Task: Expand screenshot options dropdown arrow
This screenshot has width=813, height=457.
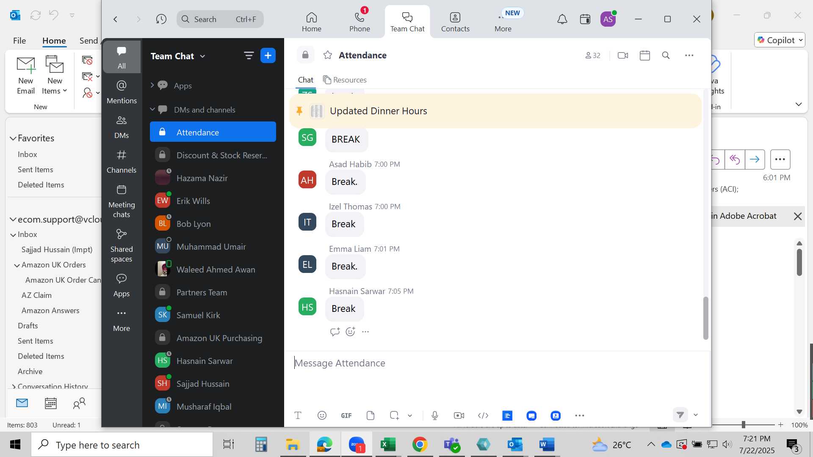Action: [410, 416]
